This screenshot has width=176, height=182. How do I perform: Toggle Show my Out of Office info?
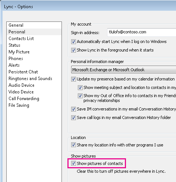(x=80, y=96)
